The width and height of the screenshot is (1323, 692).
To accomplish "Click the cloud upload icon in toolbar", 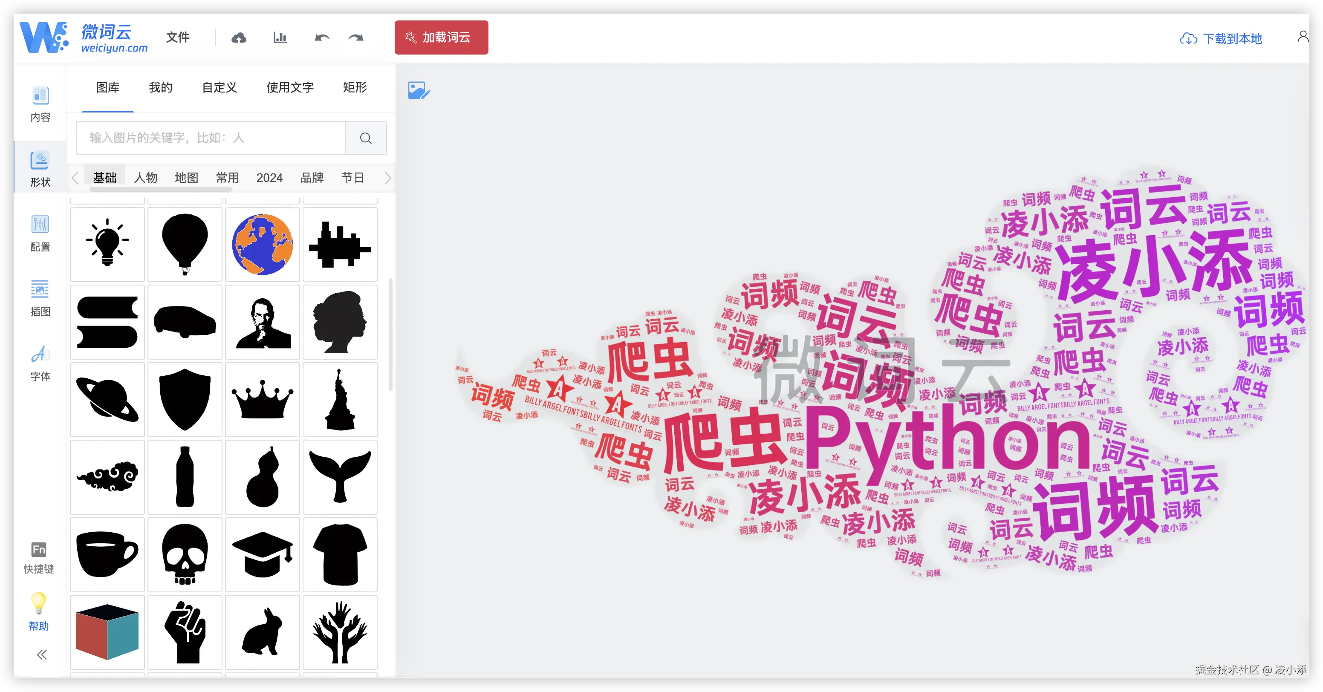I will click(239, 37).
